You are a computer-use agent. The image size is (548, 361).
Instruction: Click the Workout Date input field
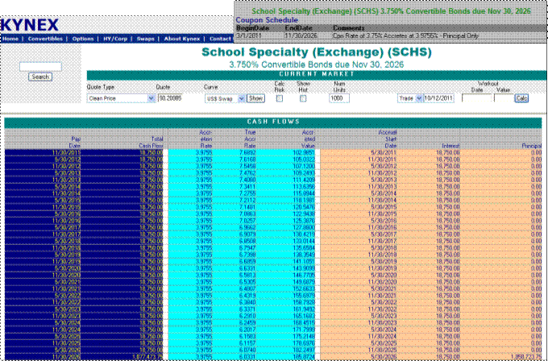(477, 98)
